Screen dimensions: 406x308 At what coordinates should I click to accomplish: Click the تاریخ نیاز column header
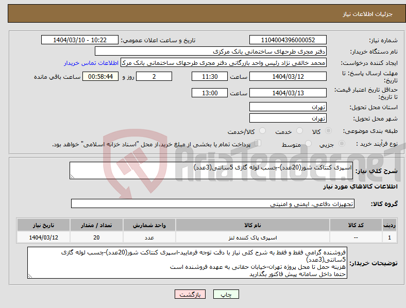click(x=43, y=225)
